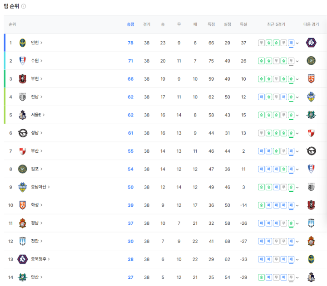This screenshot has width=327, height=286.
Task: Click 경남's latest win badge
Action: tap(291, 223)
